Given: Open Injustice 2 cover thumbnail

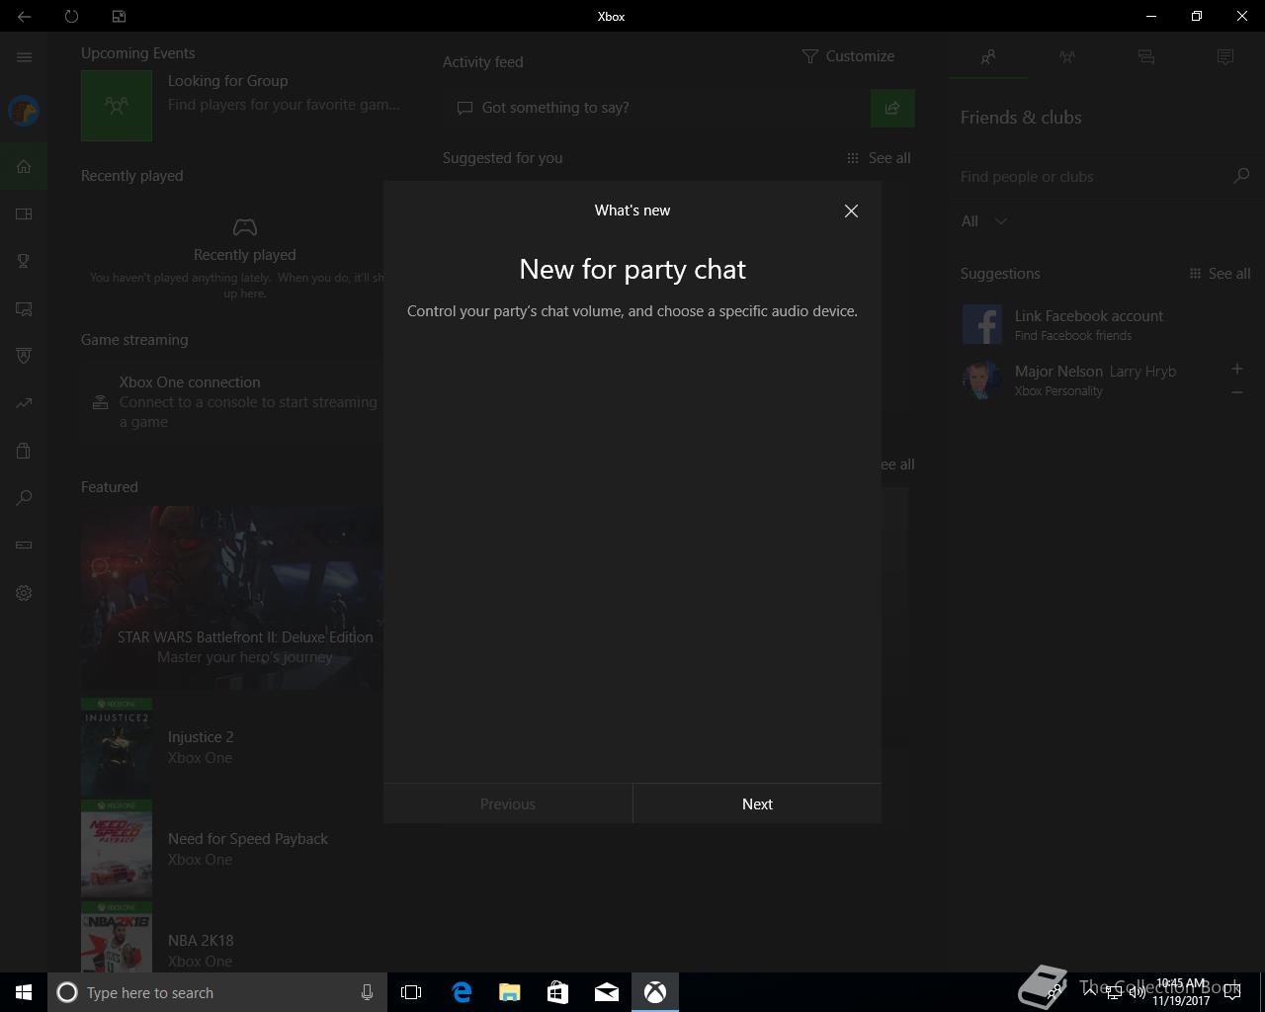Looking at the screenshot, I should coord(117,747).
